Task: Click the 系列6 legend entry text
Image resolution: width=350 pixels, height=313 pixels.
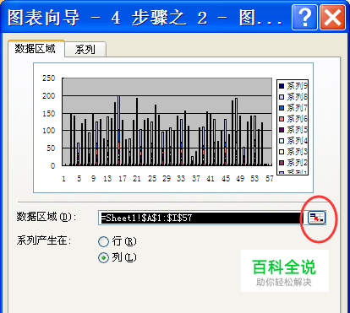Action: click(x=297, y=119)
